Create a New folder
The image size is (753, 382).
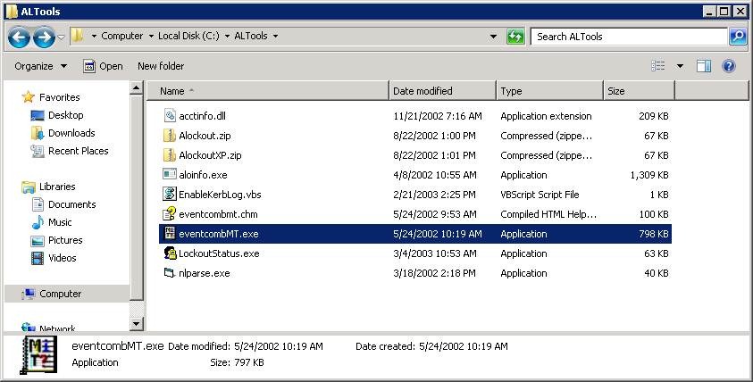point(161,66)
